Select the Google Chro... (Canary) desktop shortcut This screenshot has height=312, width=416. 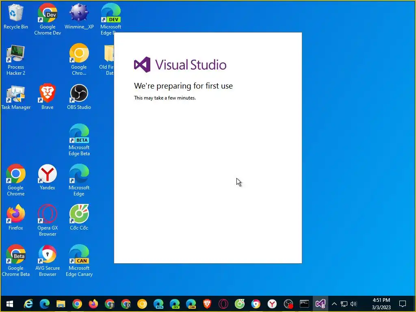[x=79, y=60]
